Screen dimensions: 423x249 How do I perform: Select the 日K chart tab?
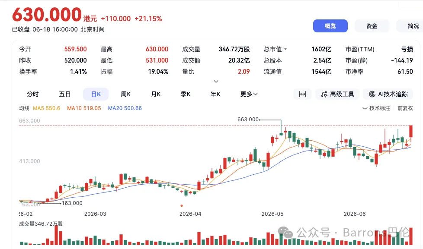point(96,94)
